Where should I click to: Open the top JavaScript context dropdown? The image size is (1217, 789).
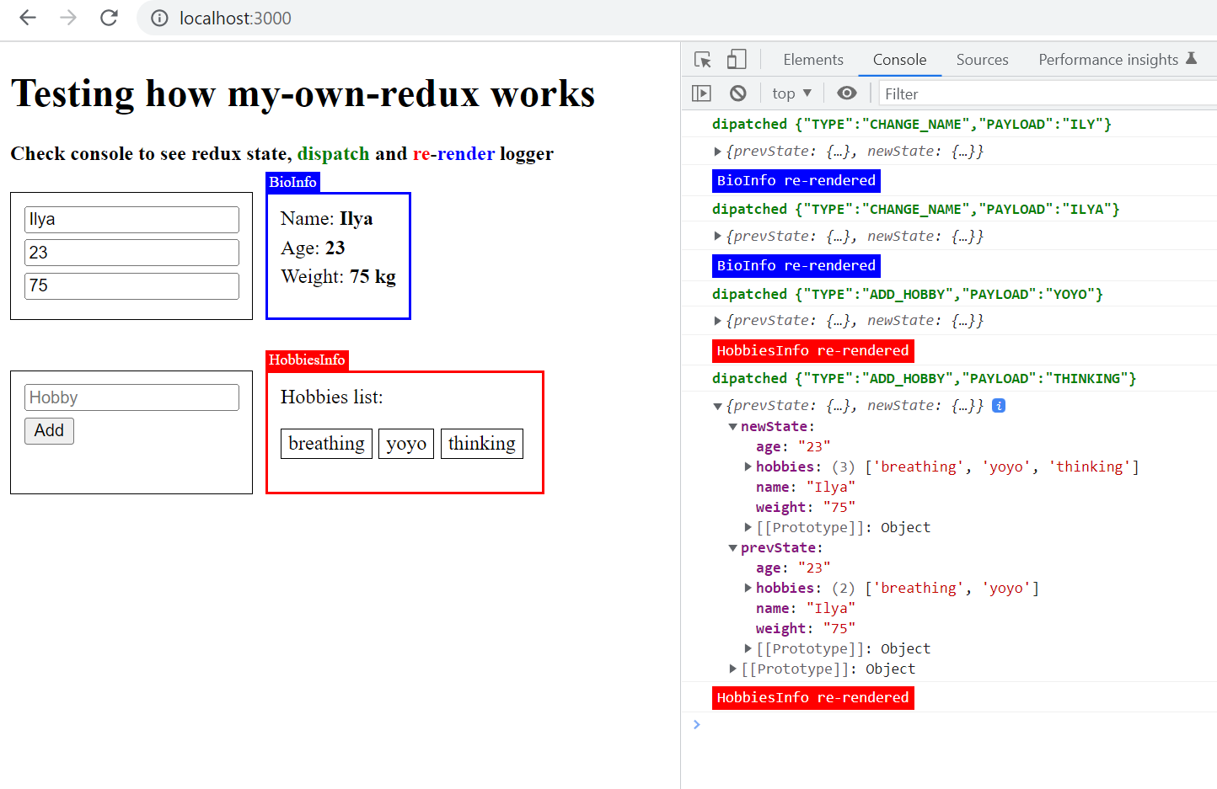coord(791,93)
